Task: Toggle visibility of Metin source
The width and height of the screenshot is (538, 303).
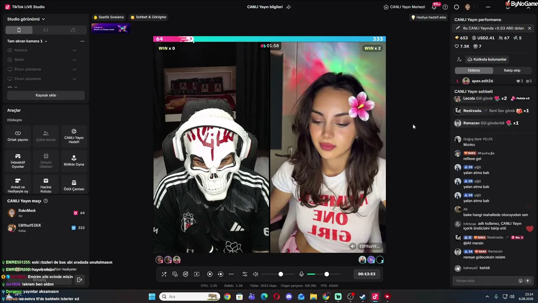Action: pyautogui.click(x=74, y=60)
